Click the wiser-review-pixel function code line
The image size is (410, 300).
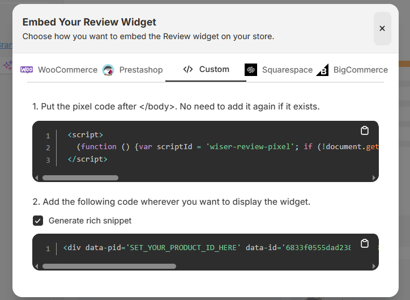(x=227, y=147)
